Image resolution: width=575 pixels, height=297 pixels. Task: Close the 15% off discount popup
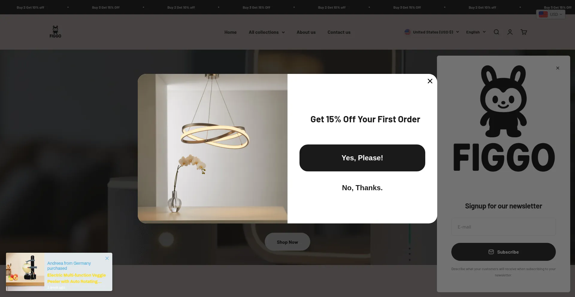[430, 81]
